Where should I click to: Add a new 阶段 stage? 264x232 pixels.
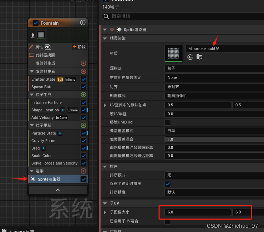(79, 47)
